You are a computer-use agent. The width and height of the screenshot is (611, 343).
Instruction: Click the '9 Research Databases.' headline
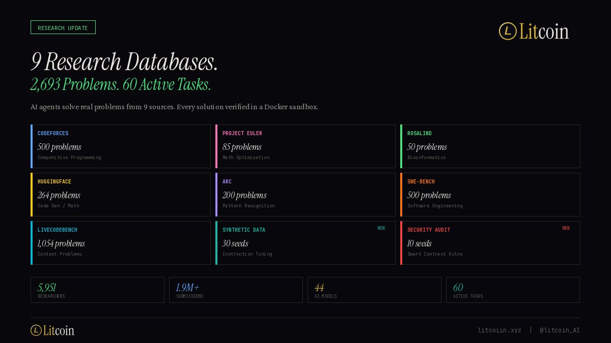coord(124,62)
